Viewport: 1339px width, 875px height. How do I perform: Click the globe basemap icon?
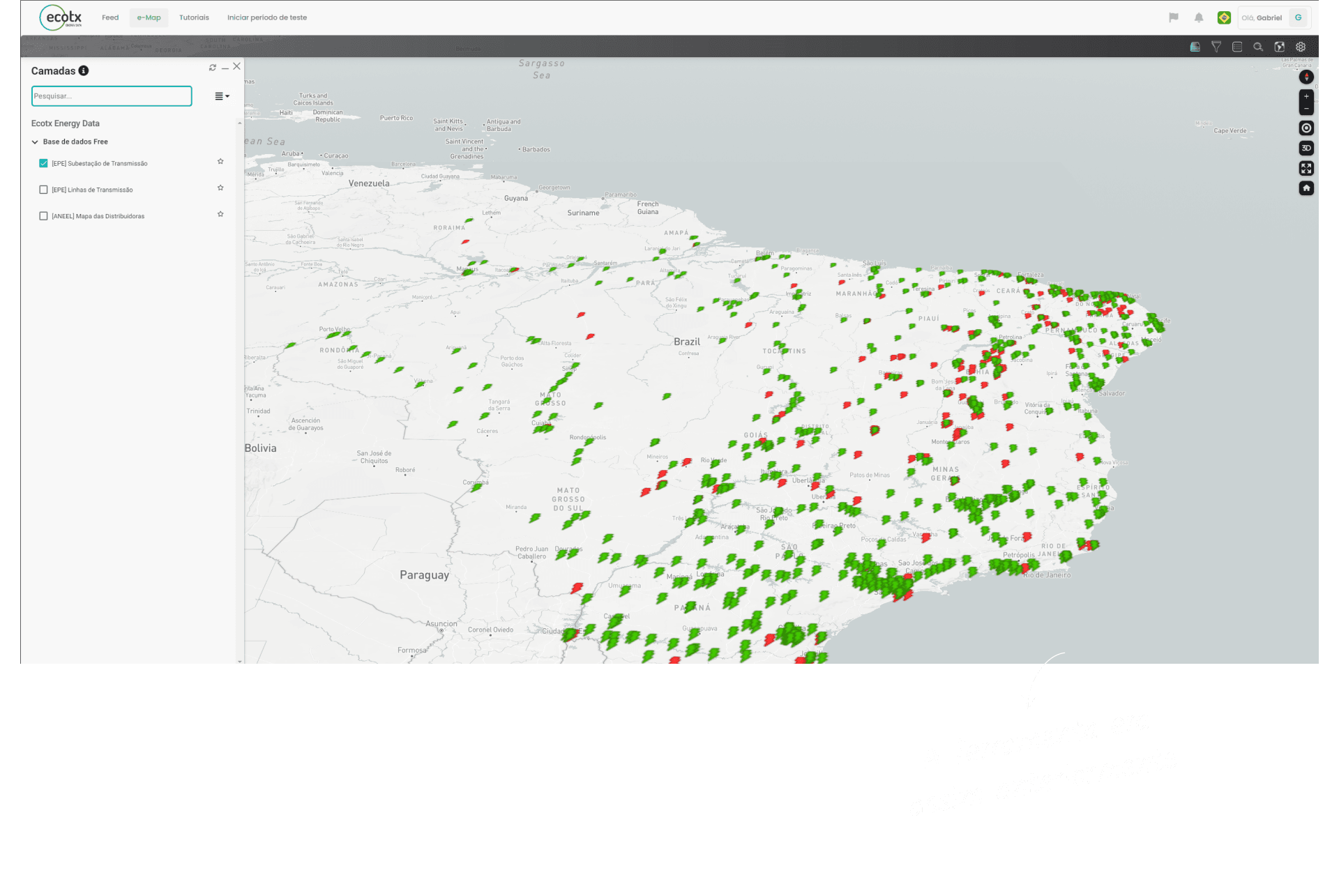click(1279, 47)
